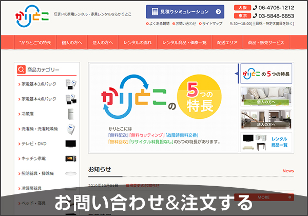
Task: Open the レンタルの流れ menu item
Action: click(137, 43)
